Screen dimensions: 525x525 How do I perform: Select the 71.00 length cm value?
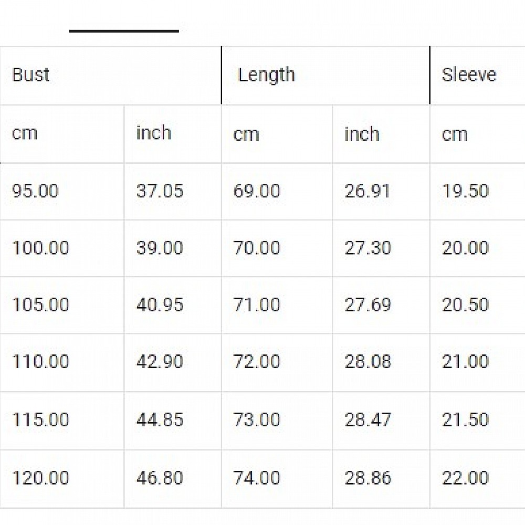[257, 305]
